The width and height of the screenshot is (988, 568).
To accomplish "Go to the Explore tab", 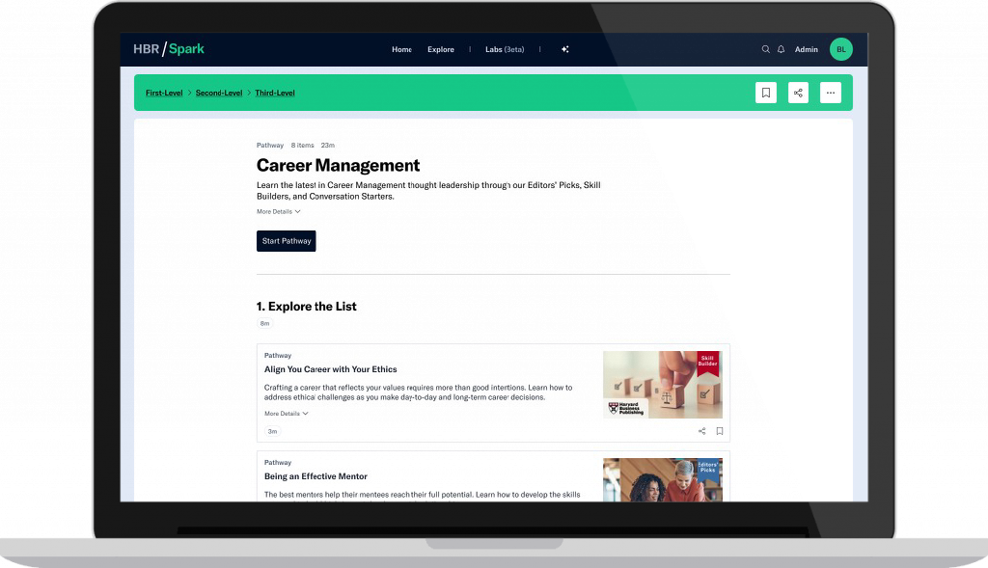I will (441, 49).
